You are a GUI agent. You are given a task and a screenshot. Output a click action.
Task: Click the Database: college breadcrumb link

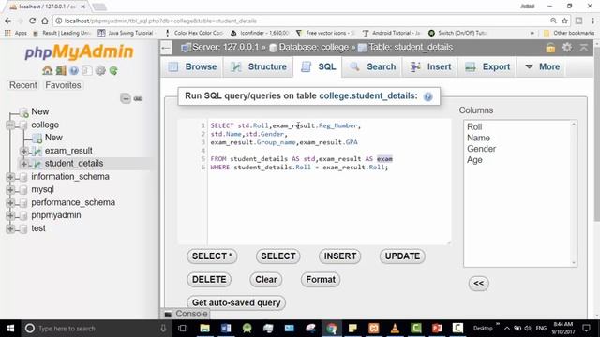[313, 48]
